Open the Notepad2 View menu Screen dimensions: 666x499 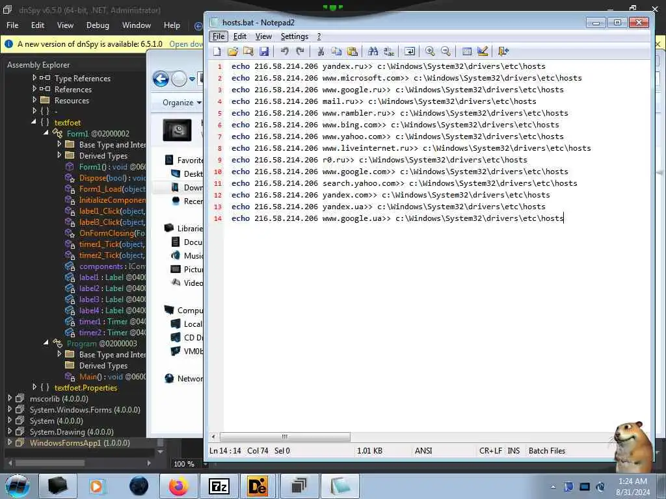(263, 36)
